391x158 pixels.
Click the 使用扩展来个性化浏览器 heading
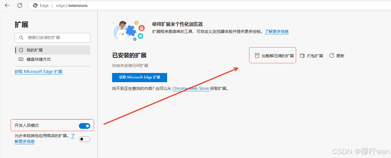177,24
